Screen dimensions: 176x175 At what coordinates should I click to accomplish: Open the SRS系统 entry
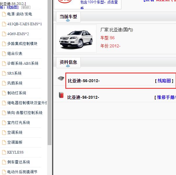pos(14,73)
